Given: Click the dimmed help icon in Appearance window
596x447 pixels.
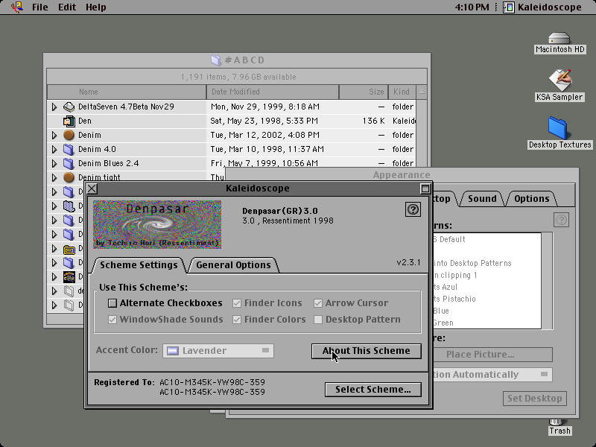Looking at the screenshot, I should point(562,220).
